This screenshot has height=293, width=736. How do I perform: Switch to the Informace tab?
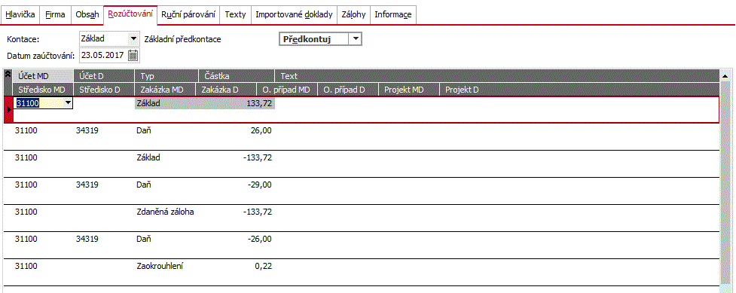point(393,14)
